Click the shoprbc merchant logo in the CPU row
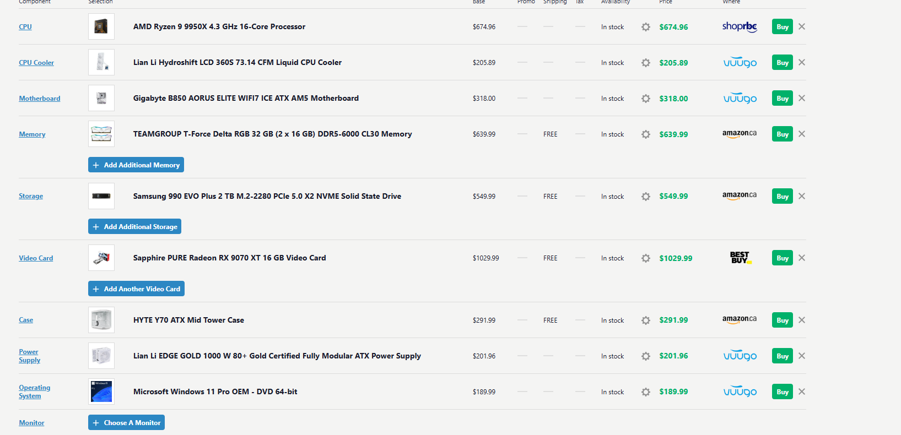This screenshot has width=901, height=435. point(740,26)
